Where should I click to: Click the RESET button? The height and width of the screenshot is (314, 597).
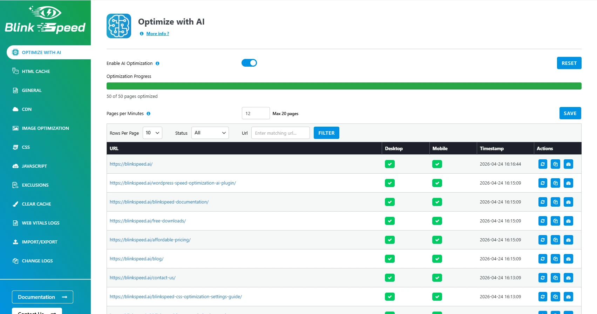[569, 63]
